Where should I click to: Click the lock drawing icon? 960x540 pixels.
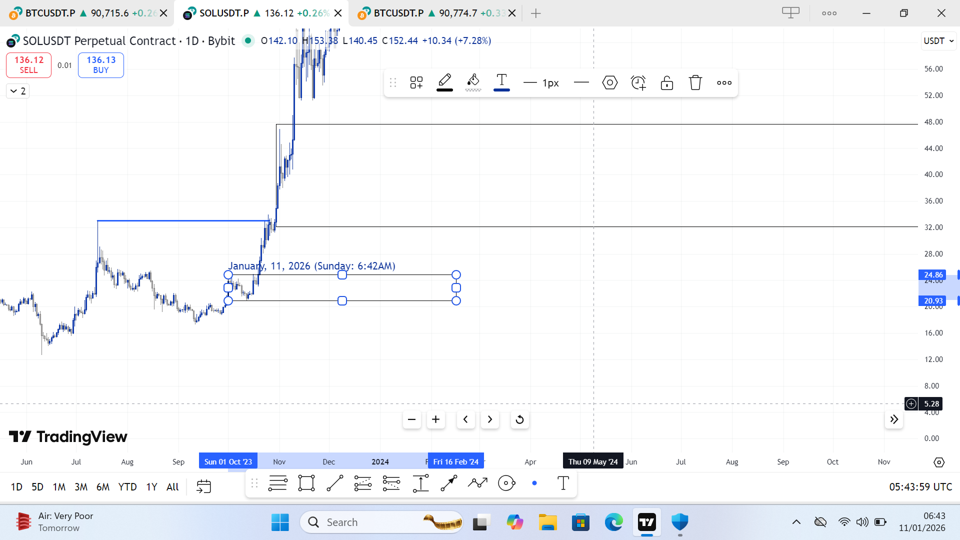666,83
